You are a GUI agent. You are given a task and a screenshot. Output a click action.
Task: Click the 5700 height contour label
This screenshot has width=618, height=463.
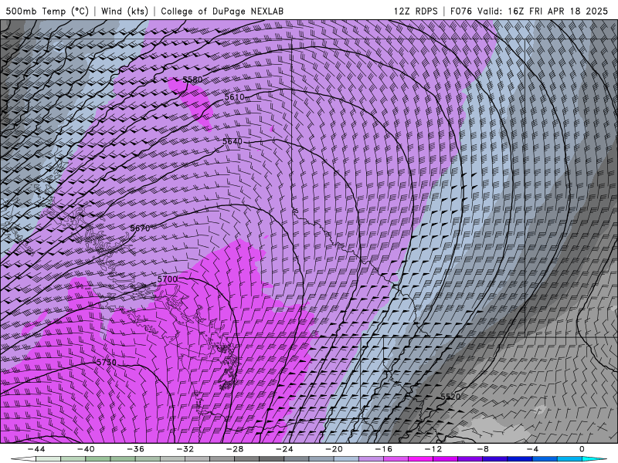point(168,279)
